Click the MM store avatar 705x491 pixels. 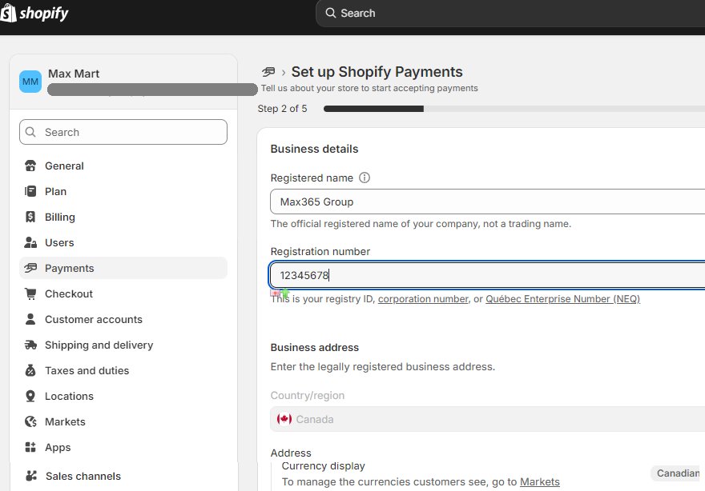(x=30, y=82)
